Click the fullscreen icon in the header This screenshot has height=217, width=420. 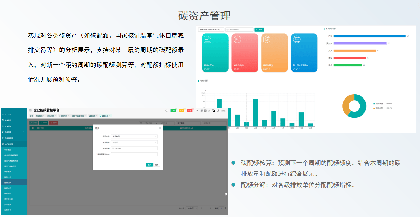[x=209, y=111]
